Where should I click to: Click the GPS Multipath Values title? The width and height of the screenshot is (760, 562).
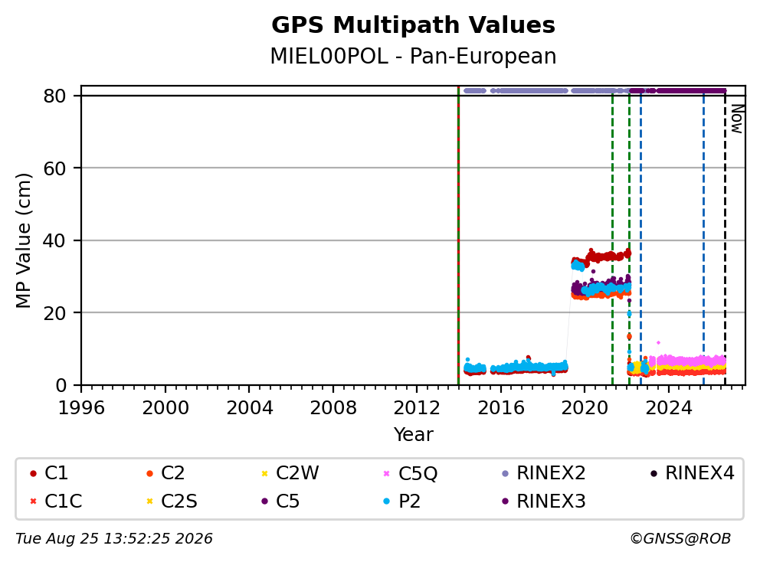413,25
